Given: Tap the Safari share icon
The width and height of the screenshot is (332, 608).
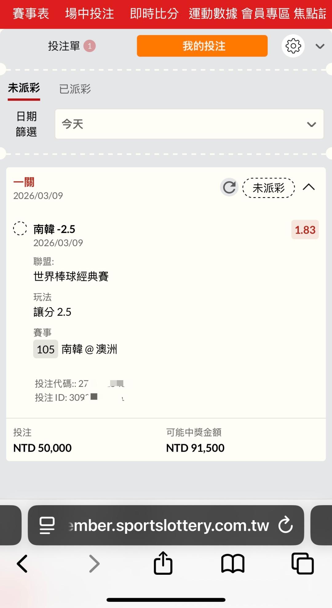Looking at the screenshot, I should [x=163, y=563].
